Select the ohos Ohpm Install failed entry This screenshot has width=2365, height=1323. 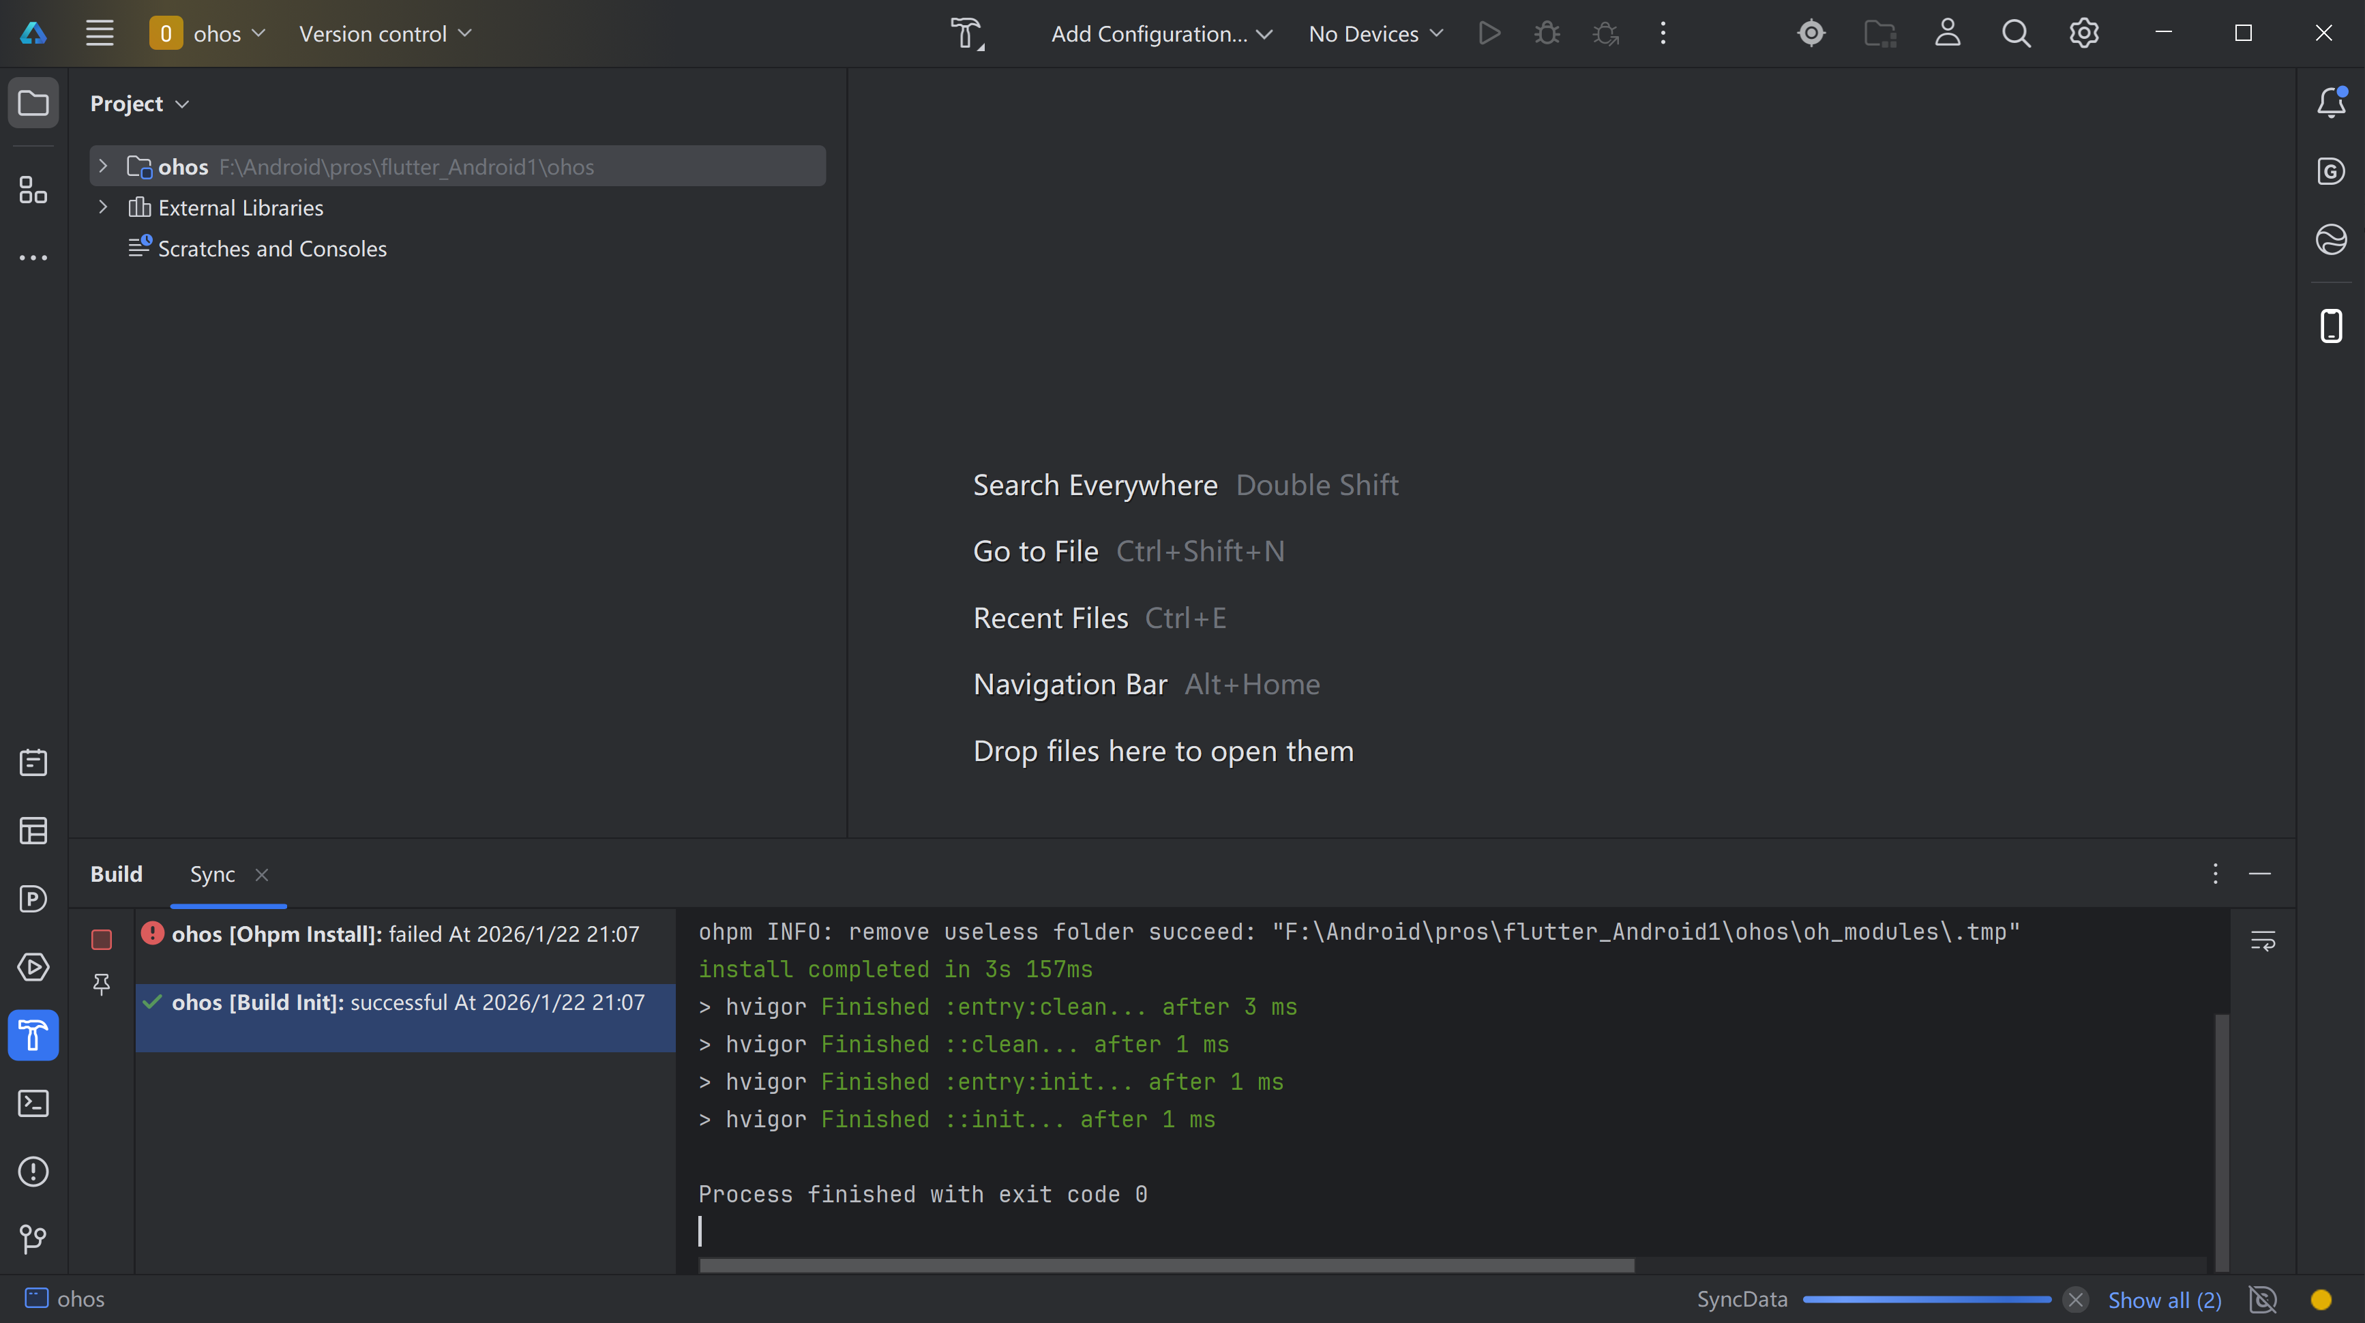point(405,935)
